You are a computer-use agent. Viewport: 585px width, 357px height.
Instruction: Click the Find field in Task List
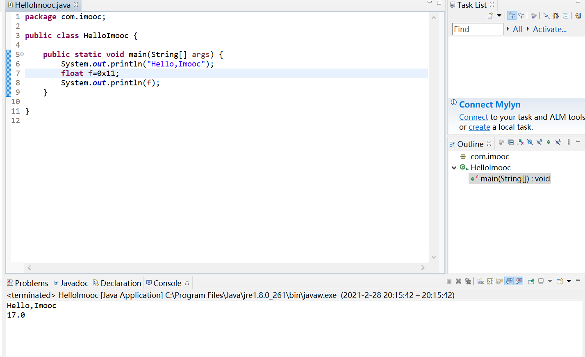(477, 29)
